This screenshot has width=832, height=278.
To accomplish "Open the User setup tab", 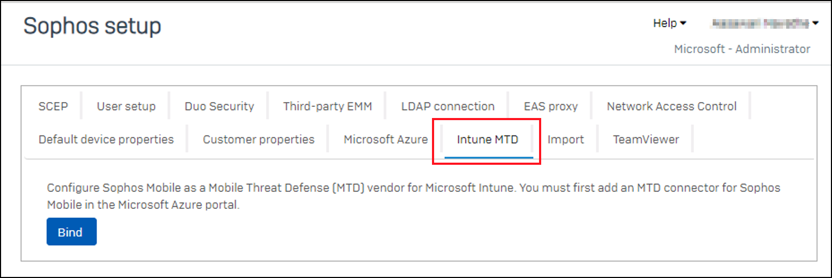I will [126, 106].
